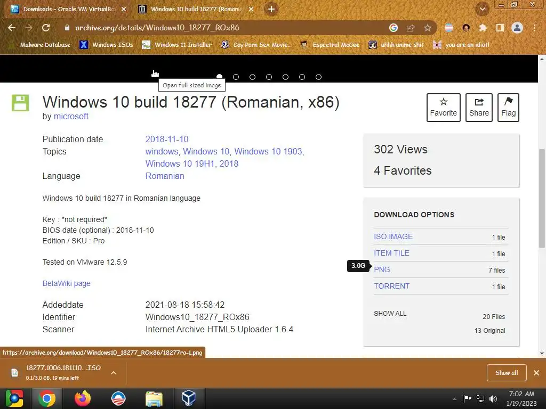Download the ISO IMAGE option
Screen dimensions: 546x409
pyautogui.click(x=393, y=236)
